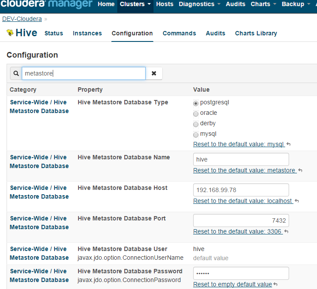Click the search magnifier icon

[16, 73]
